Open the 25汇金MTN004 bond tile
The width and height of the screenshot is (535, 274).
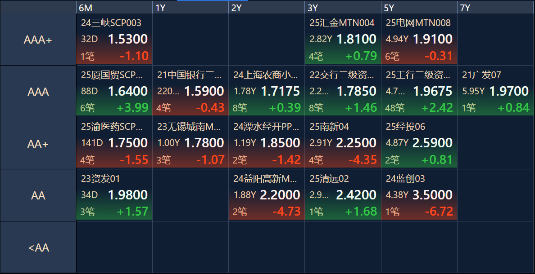point(343,40)
